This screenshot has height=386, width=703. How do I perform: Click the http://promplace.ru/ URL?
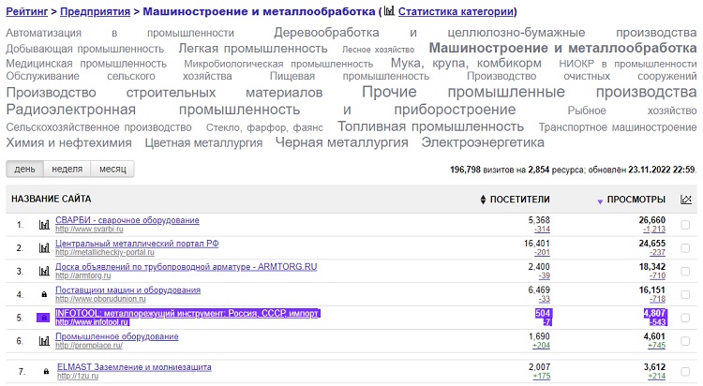[89, 346]
